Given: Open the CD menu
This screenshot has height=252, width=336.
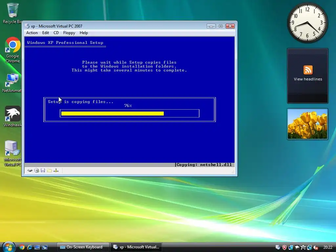Looking at the screenshot, I should pos(56,33).
